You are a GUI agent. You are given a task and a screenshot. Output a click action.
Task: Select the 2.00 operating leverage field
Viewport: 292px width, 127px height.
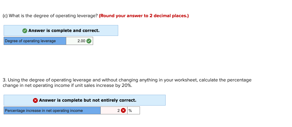(79, 41)
